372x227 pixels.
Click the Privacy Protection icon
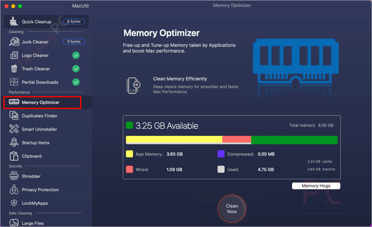click(x=14, y=190)
